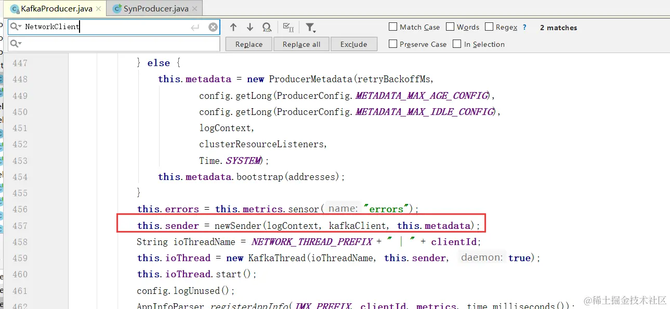Go to previous occurrence with up arrow

click(233, 27)
